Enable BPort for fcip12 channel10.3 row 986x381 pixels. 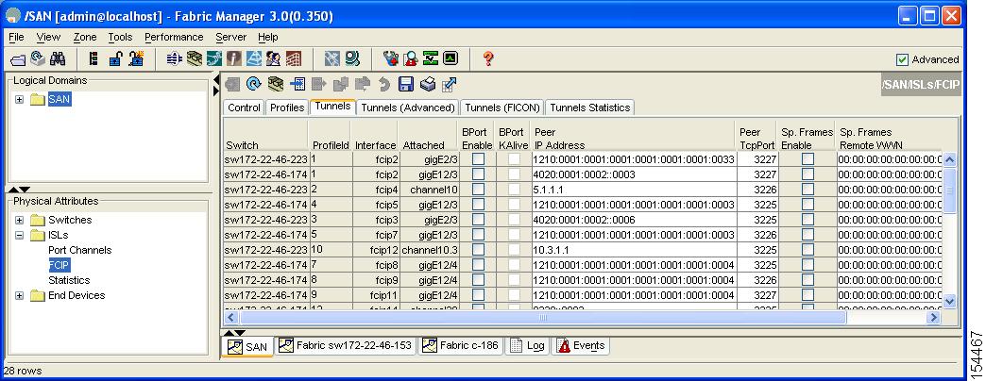click(x=478, y=250)
